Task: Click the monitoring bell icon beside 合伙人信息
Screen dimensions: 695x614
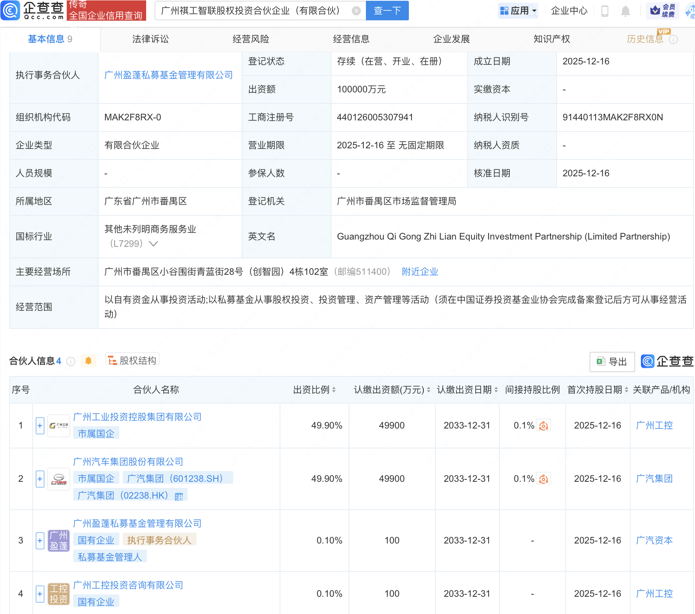Action: pyautogui.click(x=88, y=360)
